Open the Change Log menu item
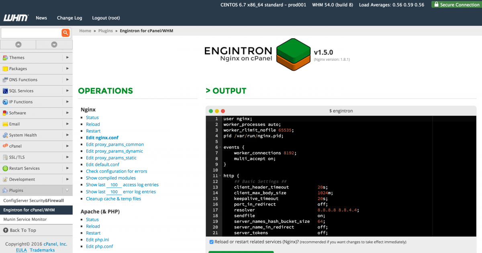 pos(69,18)
